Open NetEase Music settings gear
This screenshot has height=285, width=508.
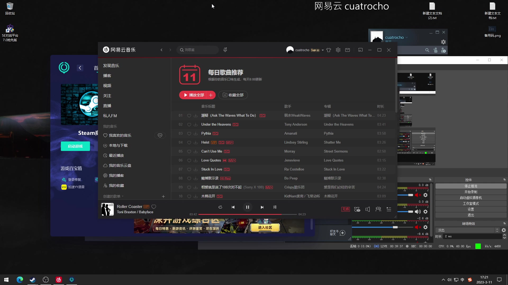[x=338, y=50]
